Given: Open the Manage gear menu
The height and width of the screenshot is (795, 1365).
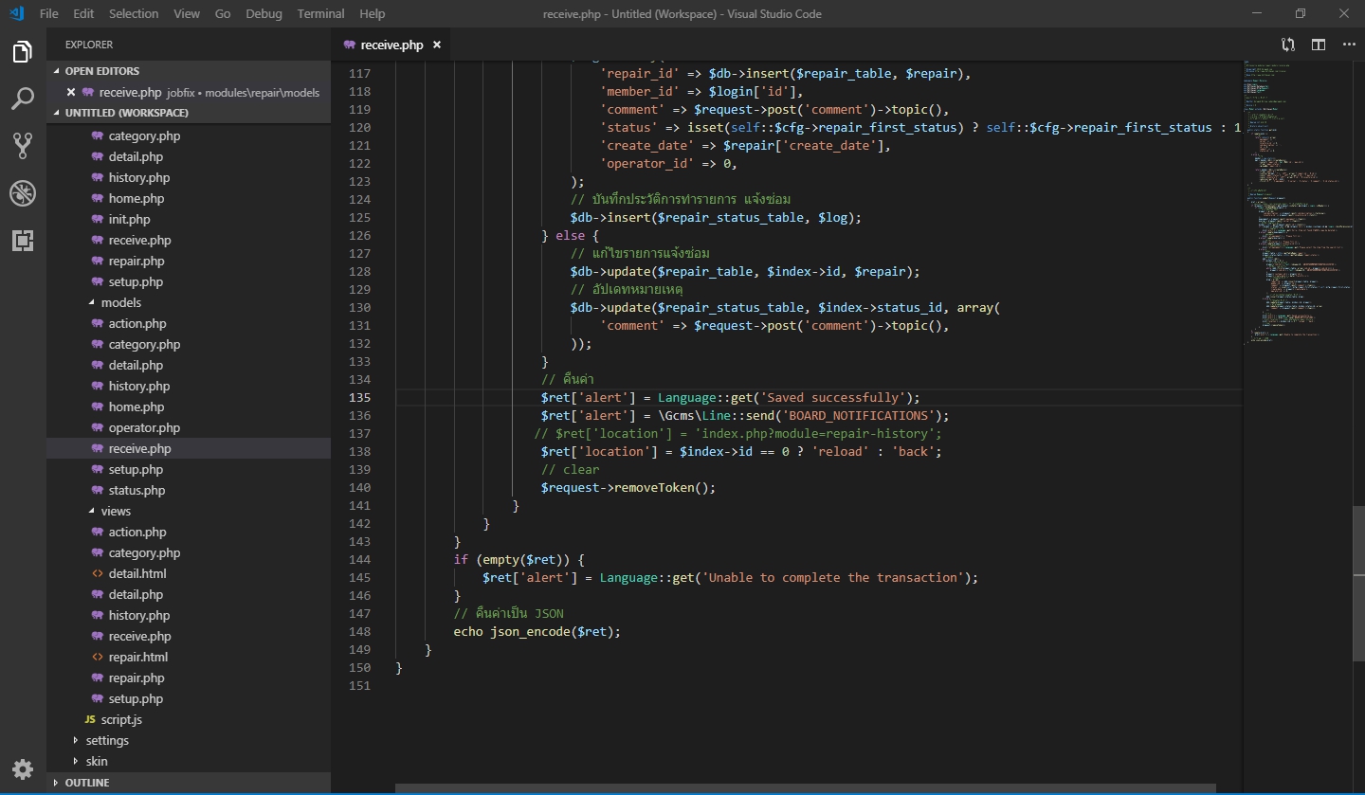Looking at the screenshot, I should [23, 768].
